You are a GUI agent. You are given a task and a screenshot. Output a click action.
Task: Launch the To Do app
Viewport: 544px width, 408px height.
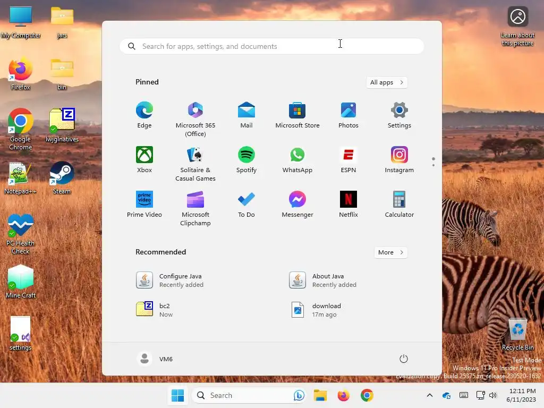coord(246,205)
